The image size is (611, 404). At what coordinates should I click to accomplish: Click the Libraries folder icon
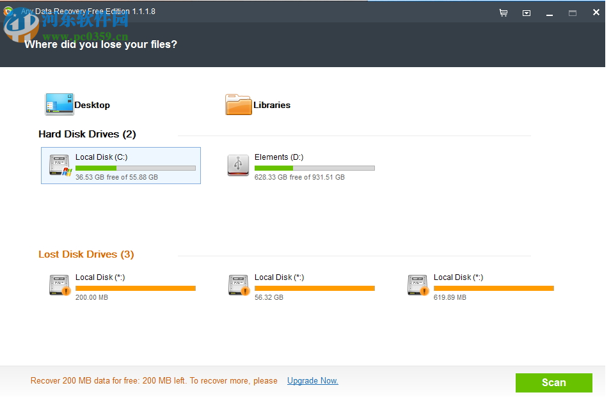click(x=237, y=104)
